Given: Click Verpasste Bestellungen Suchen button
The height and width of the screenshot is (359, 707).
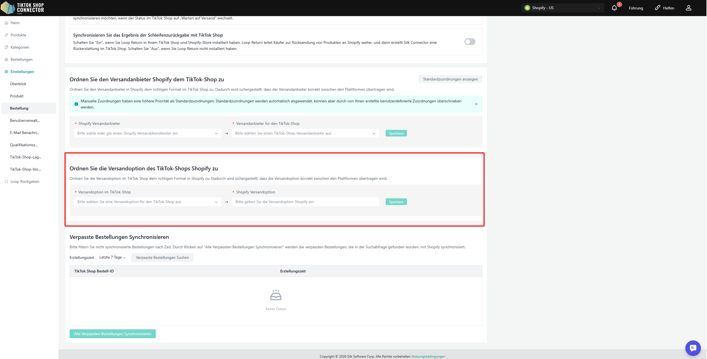Looking at the screenshot, I should pyautogui.click(x=162, y=257).
